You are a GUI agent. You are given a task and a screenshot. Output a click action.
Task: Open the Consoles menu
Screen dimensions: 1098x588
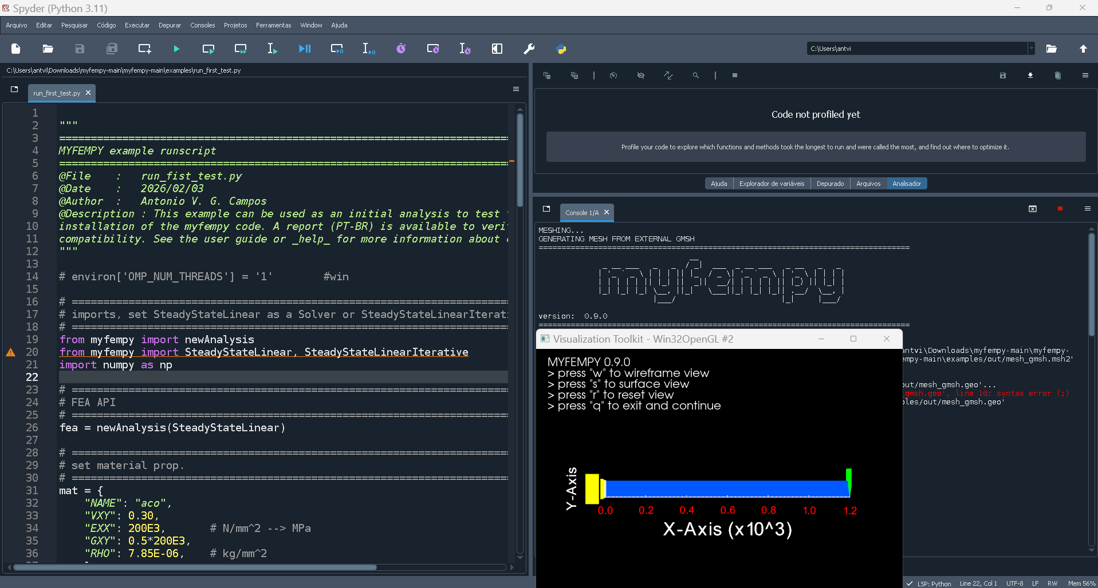pos(203,25)
